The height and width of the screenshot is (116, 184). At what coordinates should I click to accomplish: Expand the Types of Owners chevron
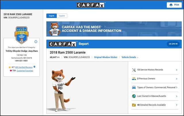177,87
